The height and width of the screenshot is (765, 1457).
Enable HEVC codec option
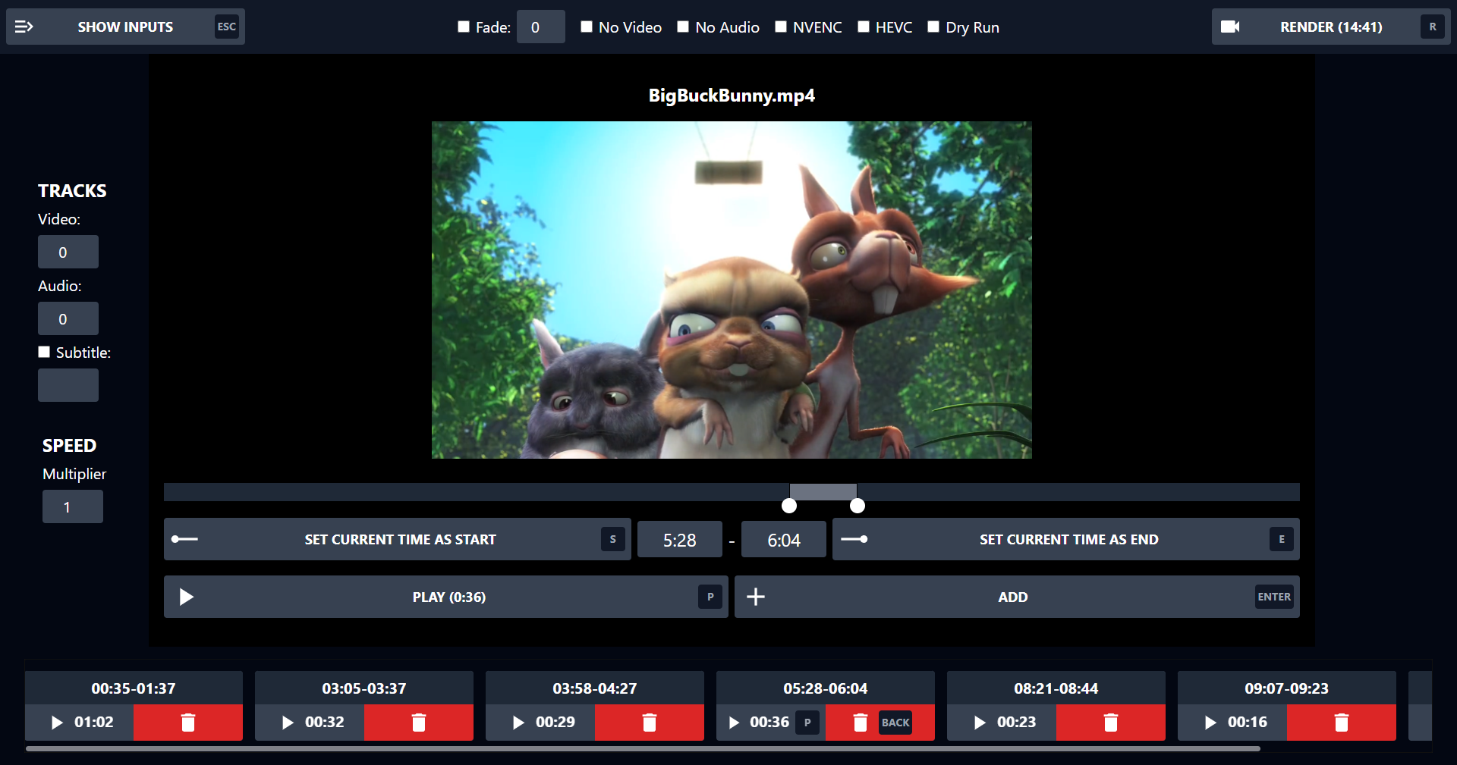click(864, 27)
